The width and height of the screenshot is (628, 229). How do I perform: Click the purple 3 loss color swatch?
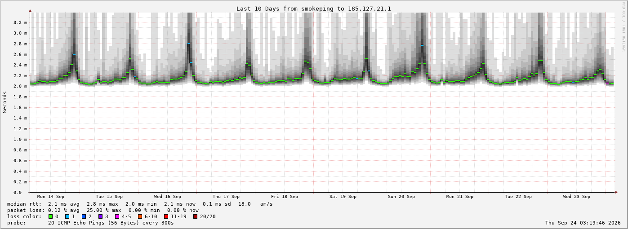click(x=100, y=216)
